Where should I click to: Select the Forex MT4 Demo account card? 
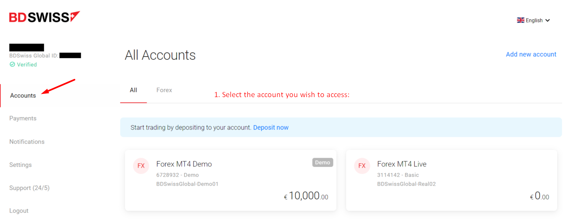231,180
